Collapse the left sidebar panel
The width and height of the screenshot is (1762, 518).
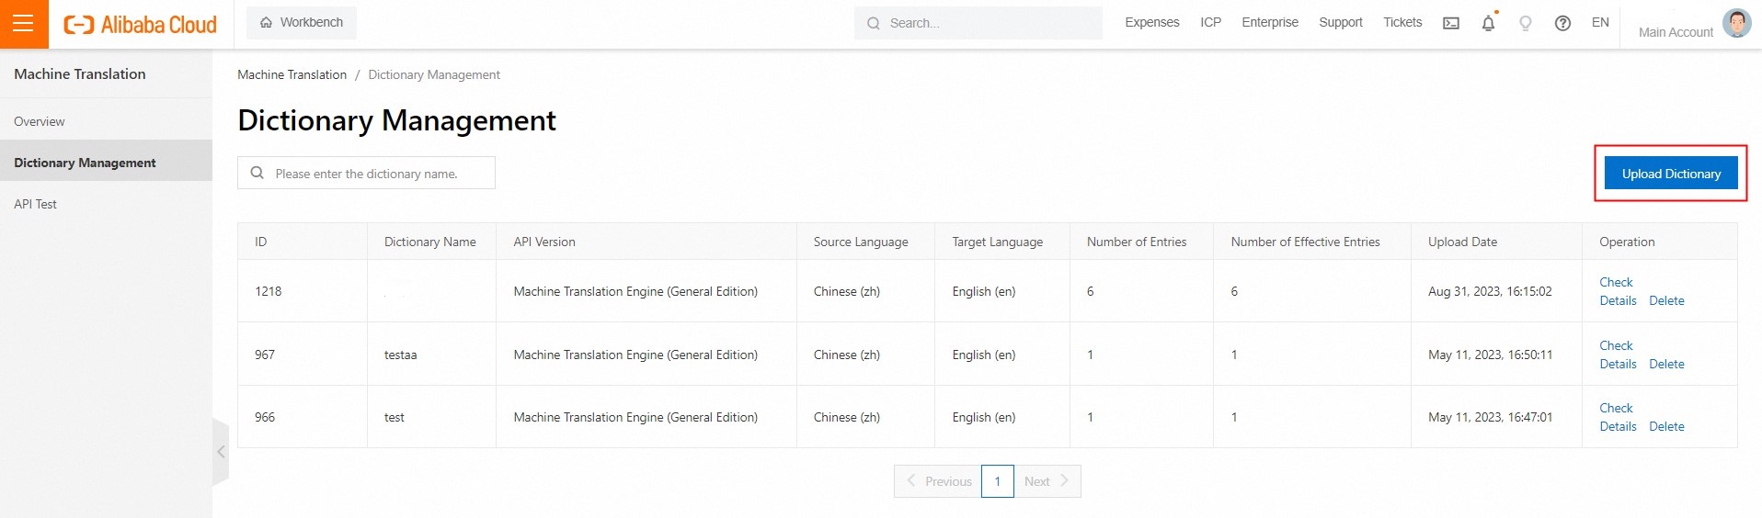coord(221,451)
